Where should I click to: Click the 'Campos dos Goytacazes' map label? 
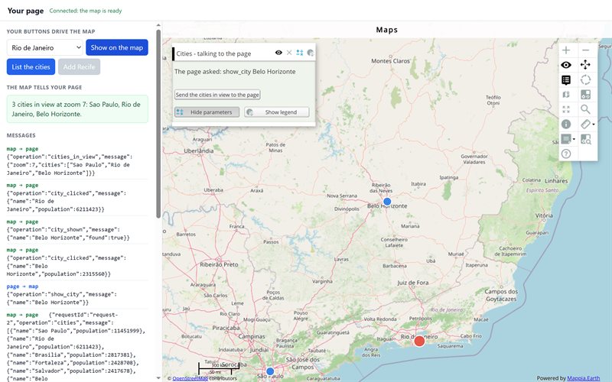coord(501,295)
